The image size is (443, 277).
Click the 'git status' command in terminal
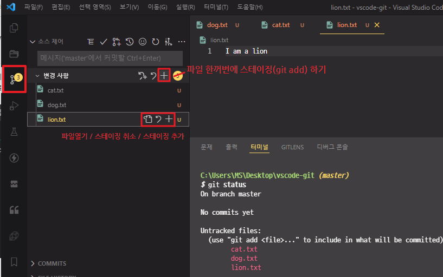pyautogui.click(x=227, y=184)
